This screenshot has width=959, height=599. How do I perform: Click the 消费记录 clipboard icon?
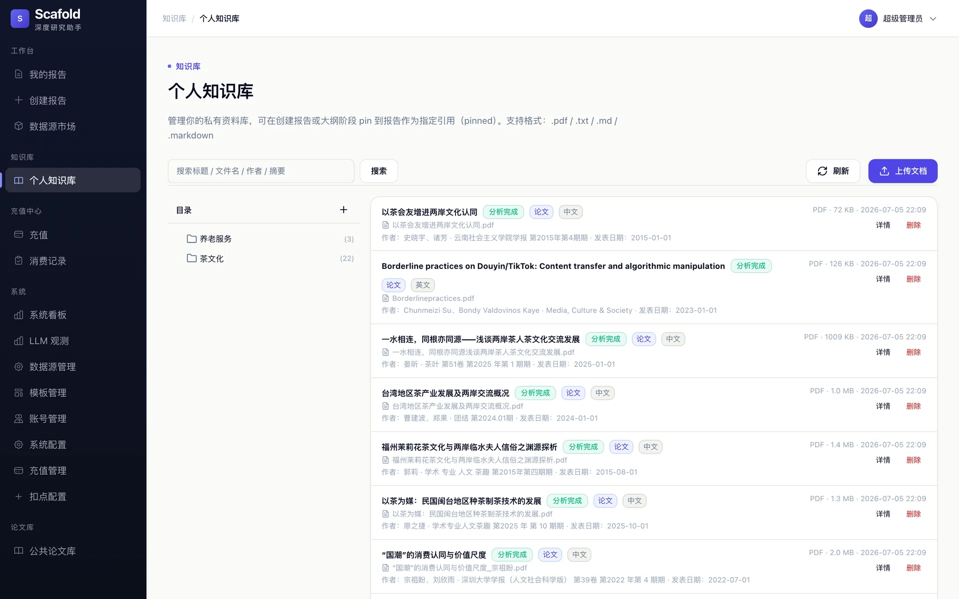point(18,261)
